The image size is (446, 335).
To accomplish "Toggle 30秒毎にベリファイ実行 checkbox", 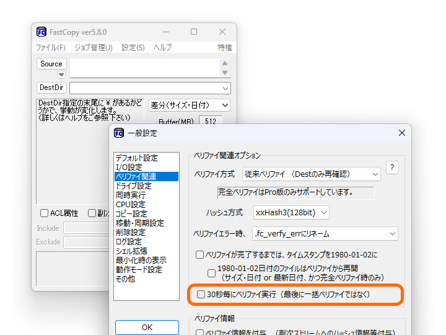I will [201, 294].
